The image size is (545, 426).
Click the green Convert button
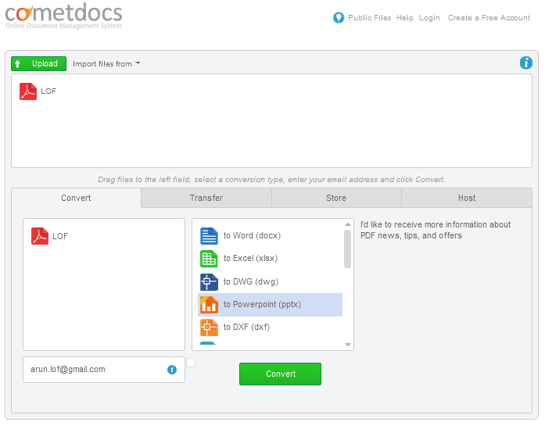(280, 374)
